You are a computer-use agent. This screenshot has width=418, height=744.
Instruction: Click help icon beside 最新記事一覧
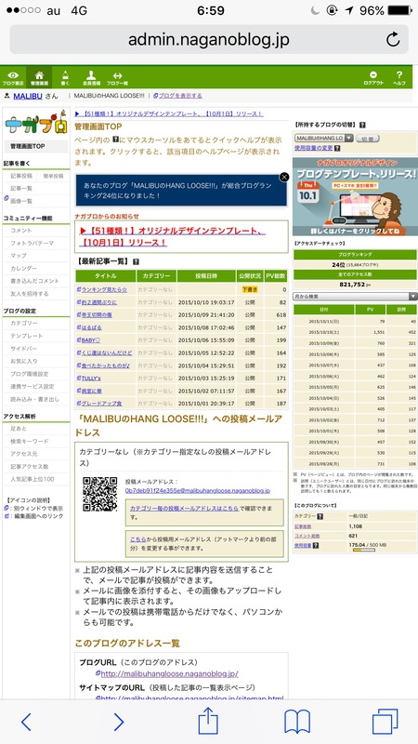pyautogui.click(x=136, y=261)
